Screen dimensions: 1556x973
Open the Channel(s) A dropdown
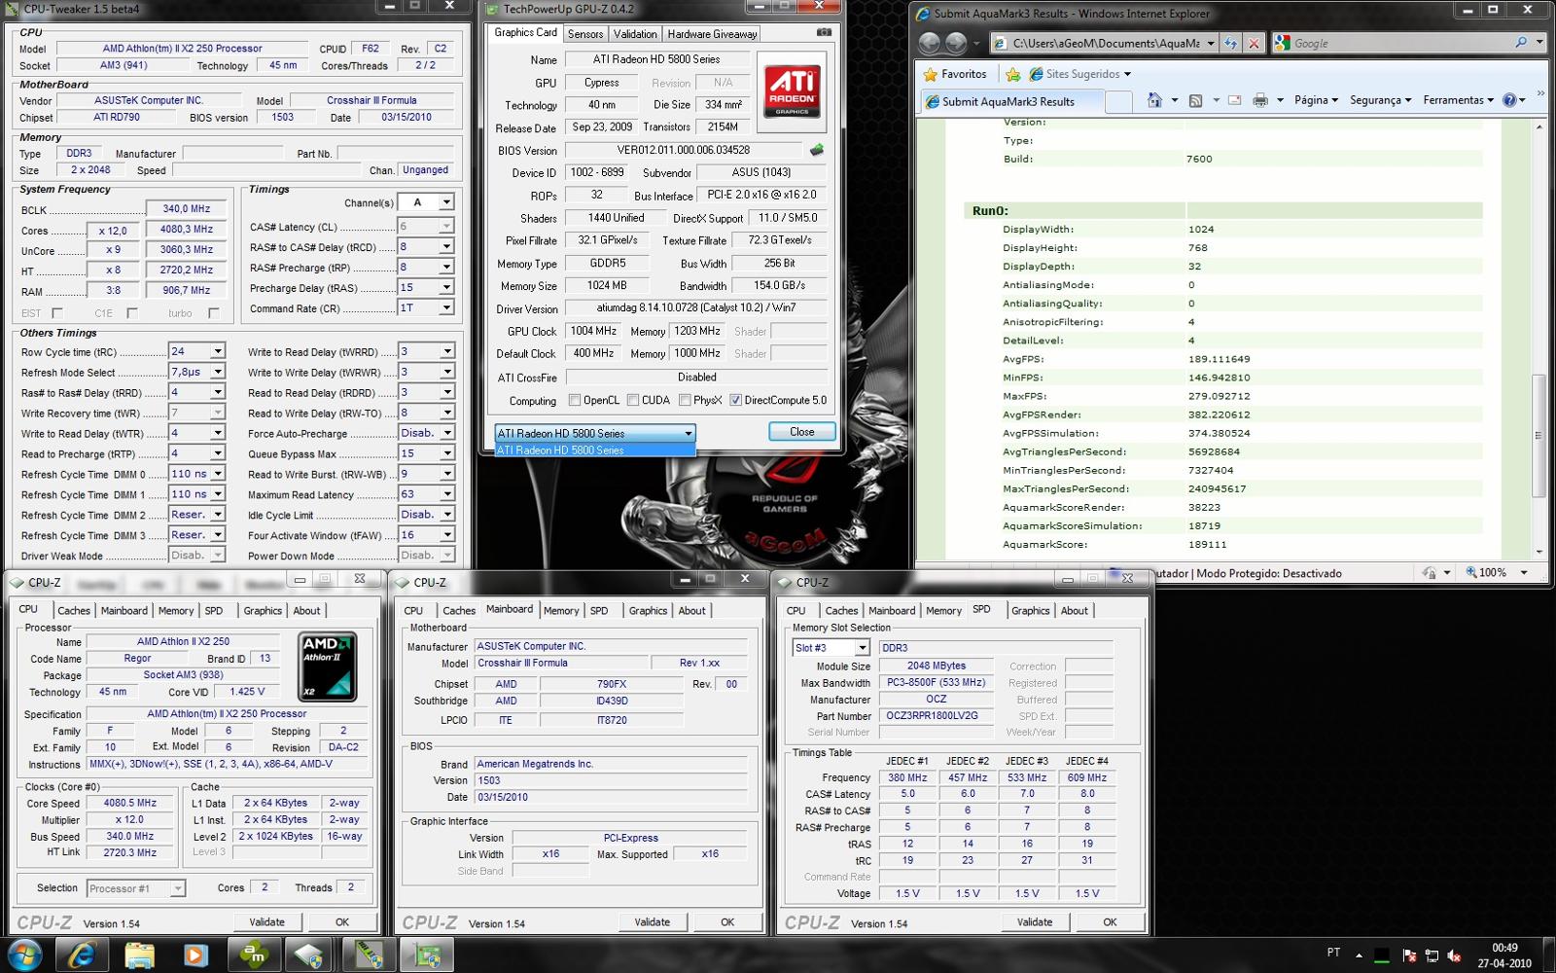coord(446,202)
